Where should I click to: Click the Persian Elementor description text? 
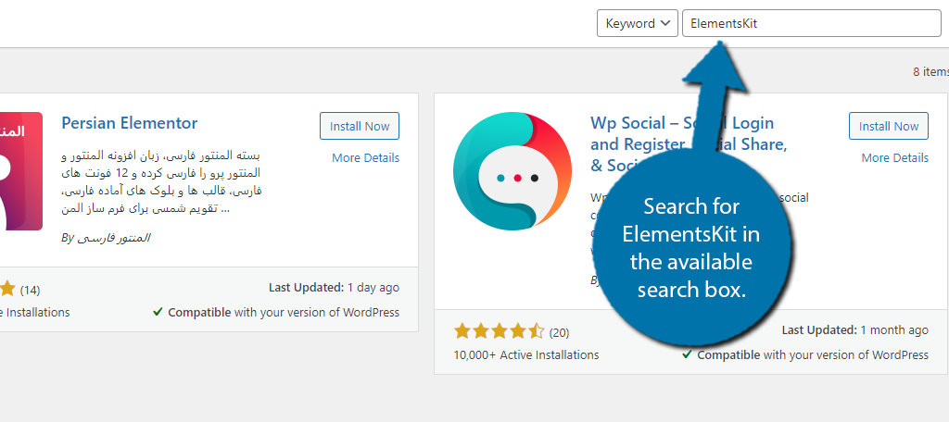161,183
